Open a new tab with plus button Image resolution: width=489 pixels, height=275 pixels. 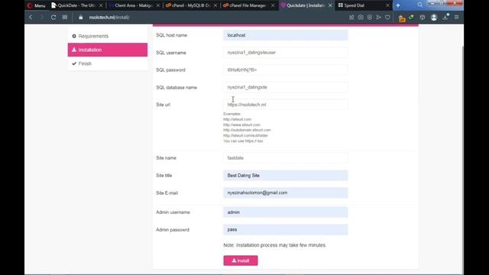pos(398,5)
